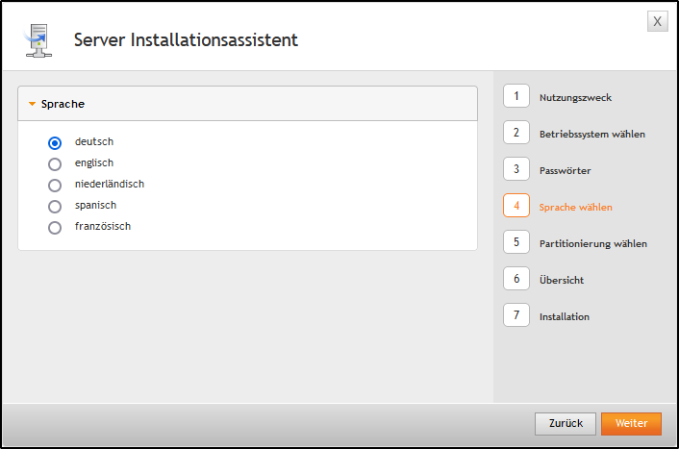Click step 5 number box
The width and height of the screenshot is (679, 449).
tap(516, 242)
